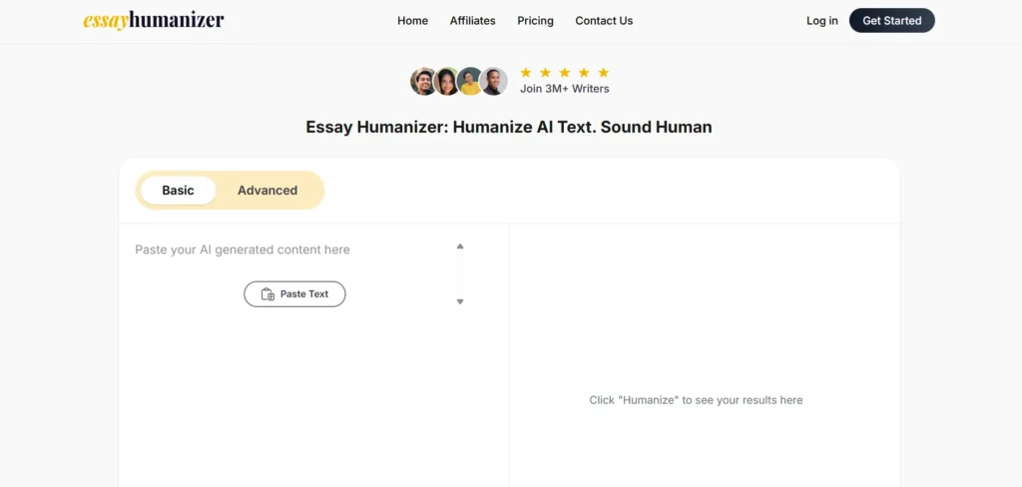Click the fifth rating star

[604, 73]
